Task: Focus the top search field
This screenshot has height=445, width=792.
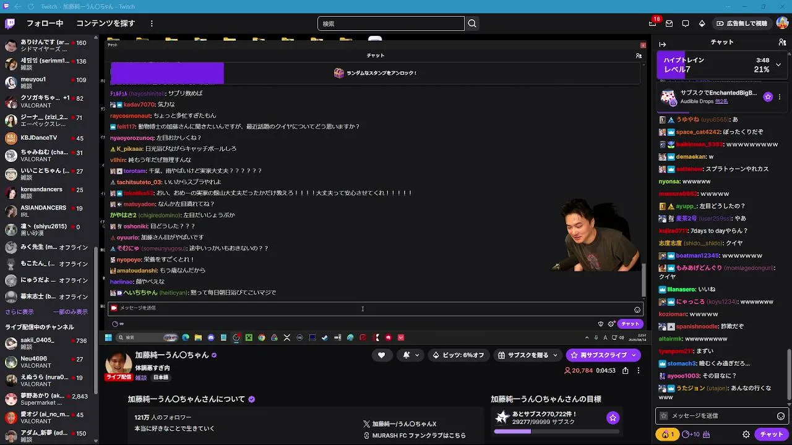Action: [391, 23]
